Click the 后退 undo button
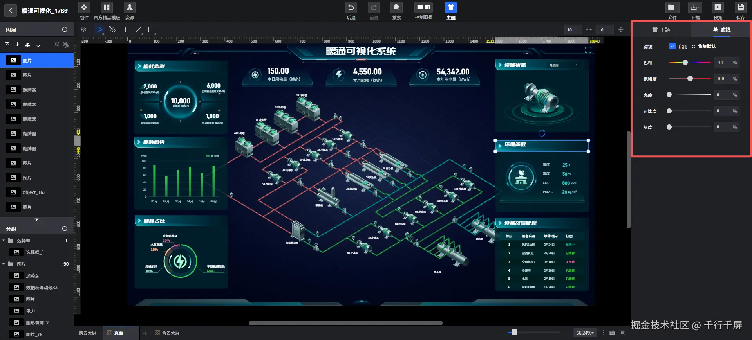The height and width of the screenshot is (340, 752). coord(351,11)
